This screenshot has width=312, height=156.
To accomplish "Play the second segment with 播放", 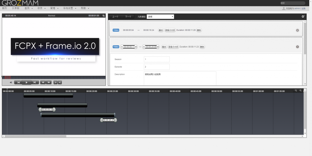I will pos(164,47).
